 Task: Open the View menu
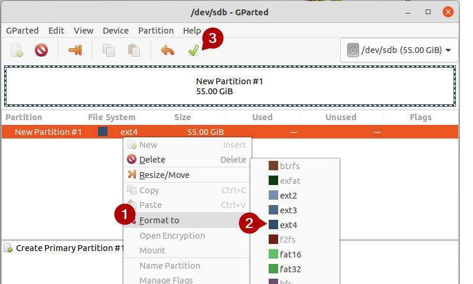click(x=84, y=31)
